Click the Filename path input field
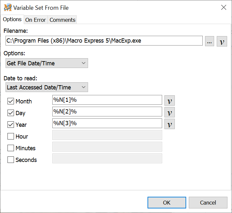The image size is (232, 213). [x=104, y=41]
